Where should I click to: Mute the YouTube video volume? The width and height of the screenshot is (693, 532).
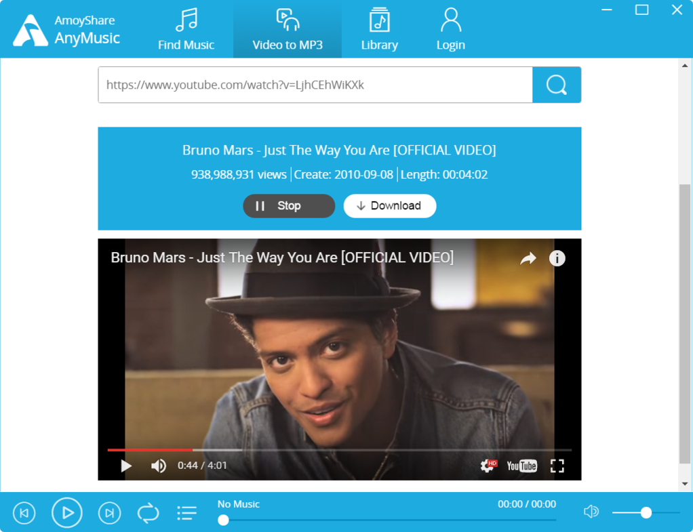click(x=158, y=466)
